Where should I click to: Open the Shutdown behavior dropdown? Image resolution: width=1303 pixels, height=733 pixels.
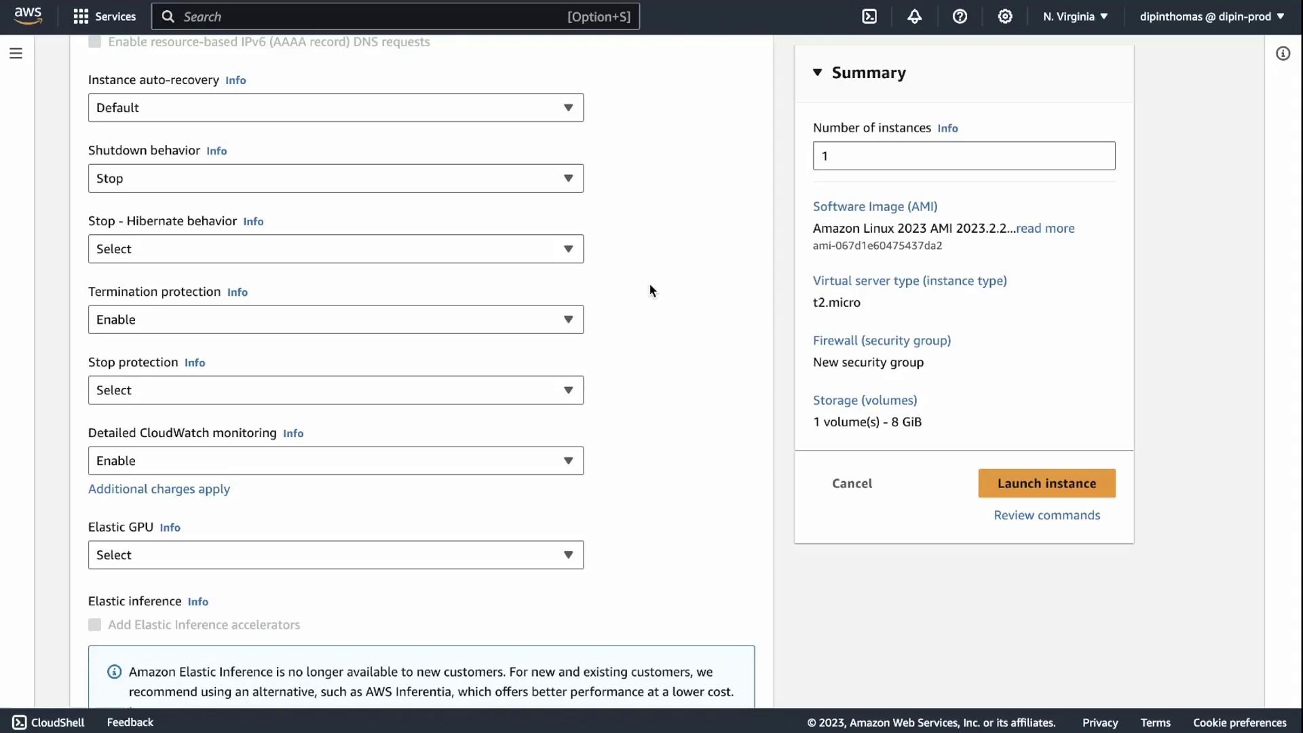point(335,178)
